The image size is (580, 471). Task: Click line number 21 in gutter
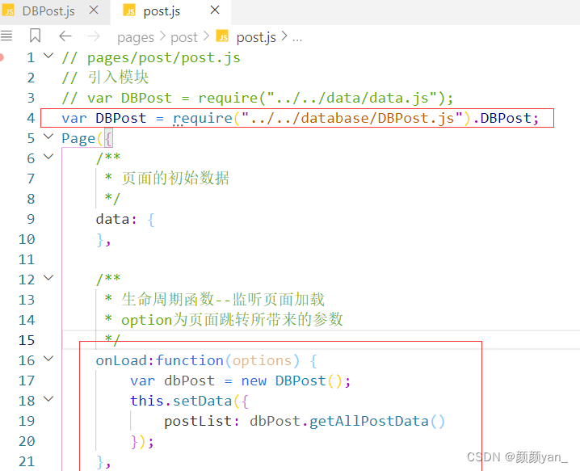(x=27, y=461)
